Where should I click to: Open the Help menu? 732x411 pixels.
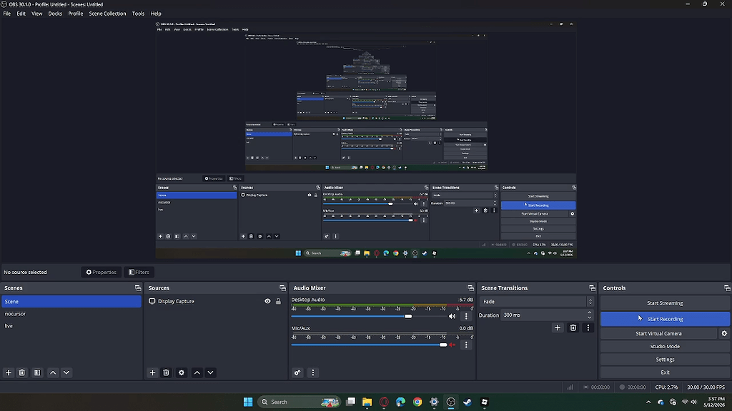[x=156, y=14]
